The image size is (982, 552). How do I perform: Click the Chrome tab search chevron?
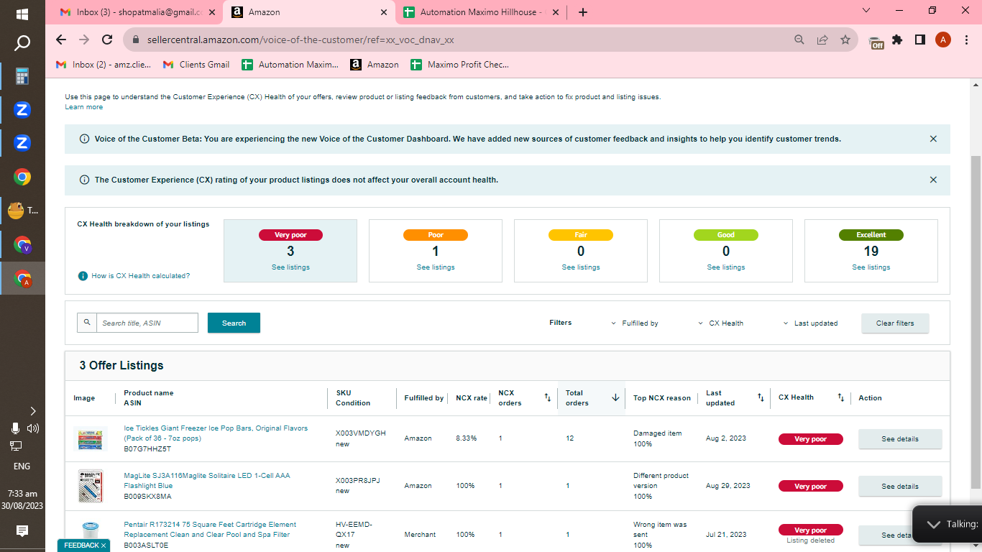click(866, 11)
